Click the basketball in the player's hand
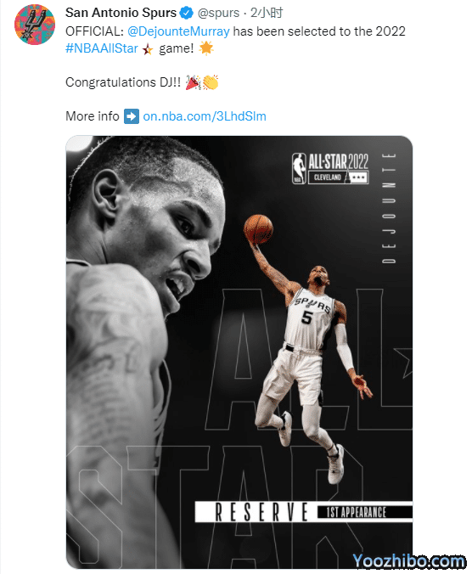This screenshot has height=574, width=472. pos(258,229)
